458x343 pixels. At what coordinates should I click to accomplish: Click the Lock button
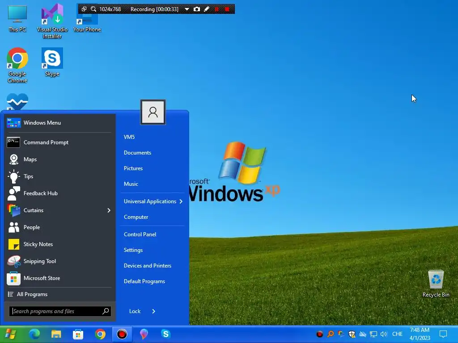[135, 311]
